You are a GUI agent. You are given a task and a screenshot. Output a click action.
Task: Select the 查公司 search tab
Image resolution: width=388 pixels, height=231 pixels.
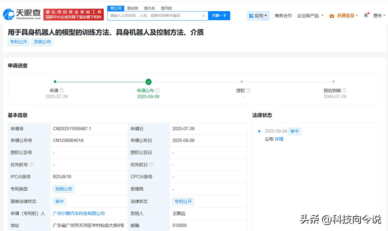[116, 8]
